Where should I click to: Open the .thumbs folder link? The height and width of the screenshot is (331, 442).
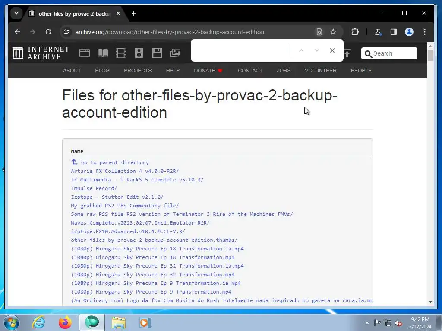click(x=154, y=240)
